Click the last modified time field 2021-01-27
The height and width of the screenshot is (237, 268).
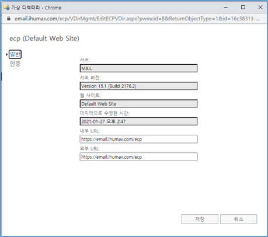point(138,121)
